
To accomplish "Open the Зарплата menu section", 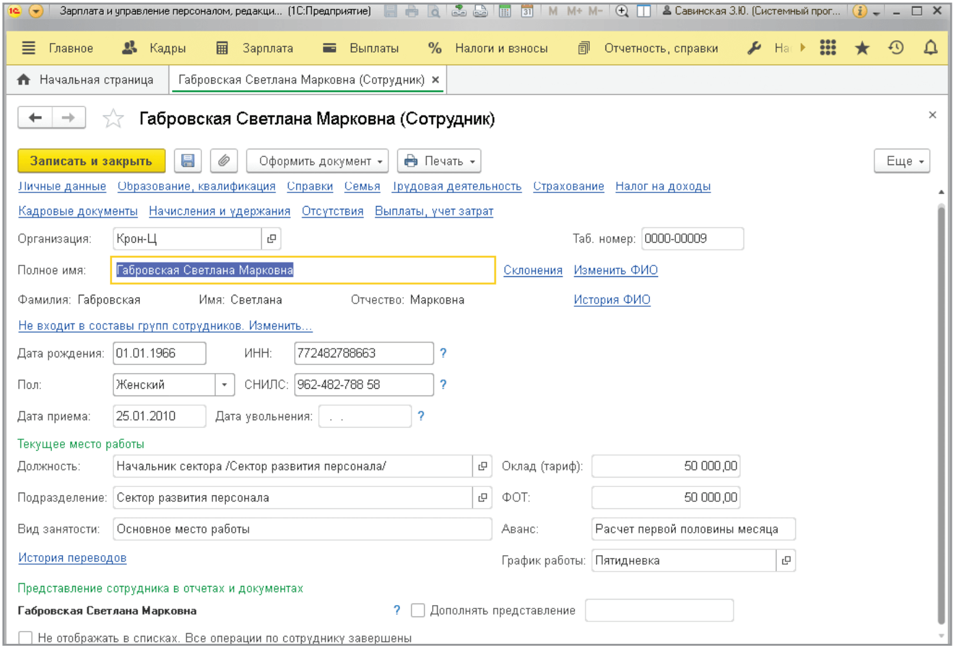I will point(255,48).
